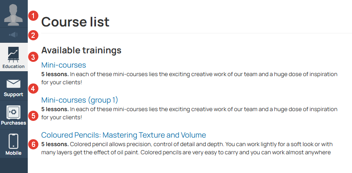Open the user profile avatar
This screenshot has width=352, height=173.
pos(13,15)
